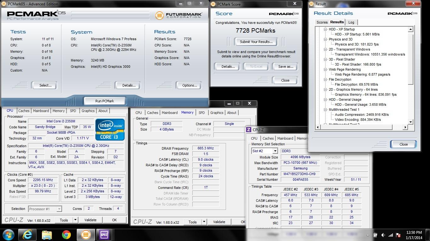Click Close in the PCMark Score window
The height and width of the screenshot is (241, 430).
click(285, 80)
